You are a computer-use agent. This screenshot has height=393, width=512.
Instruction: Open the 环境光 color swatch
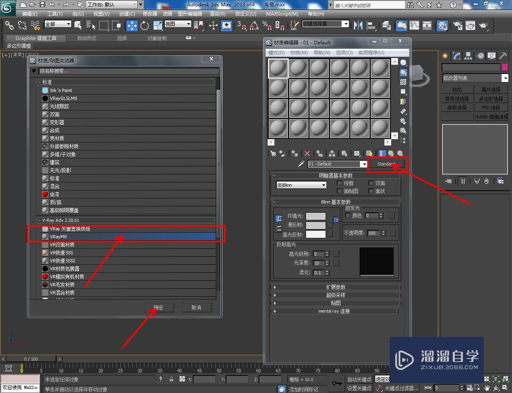coord(316,216)
